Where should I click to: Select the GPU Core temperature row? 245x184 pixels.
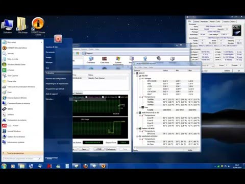point(167,134)
